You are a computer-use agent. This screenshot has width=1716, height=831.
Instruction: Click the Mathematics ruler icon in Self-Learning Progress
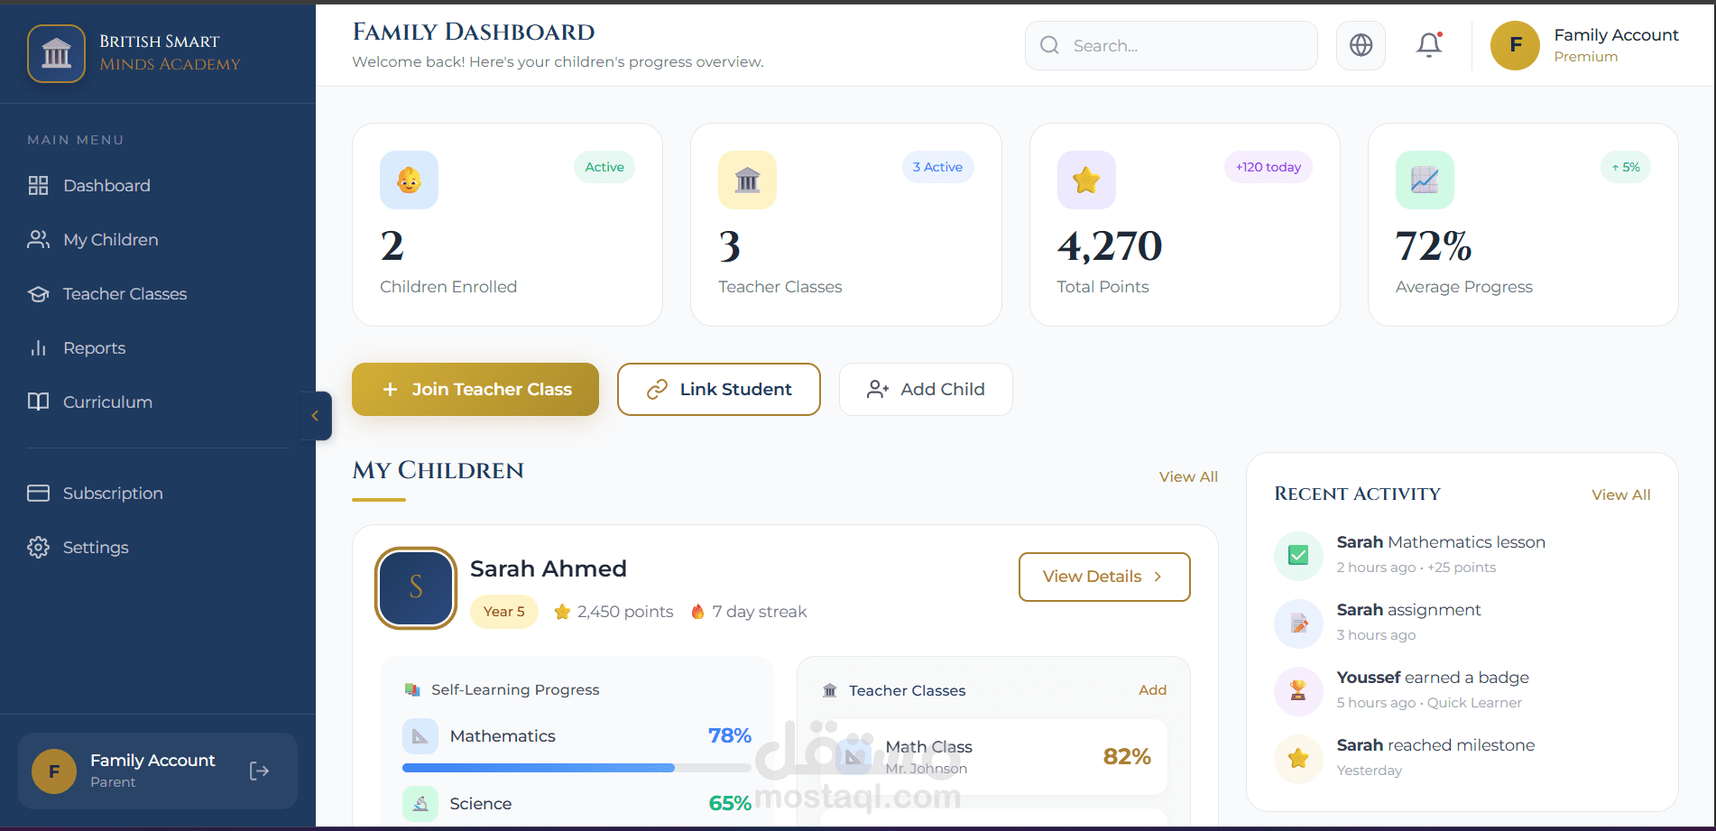point(420,736)
